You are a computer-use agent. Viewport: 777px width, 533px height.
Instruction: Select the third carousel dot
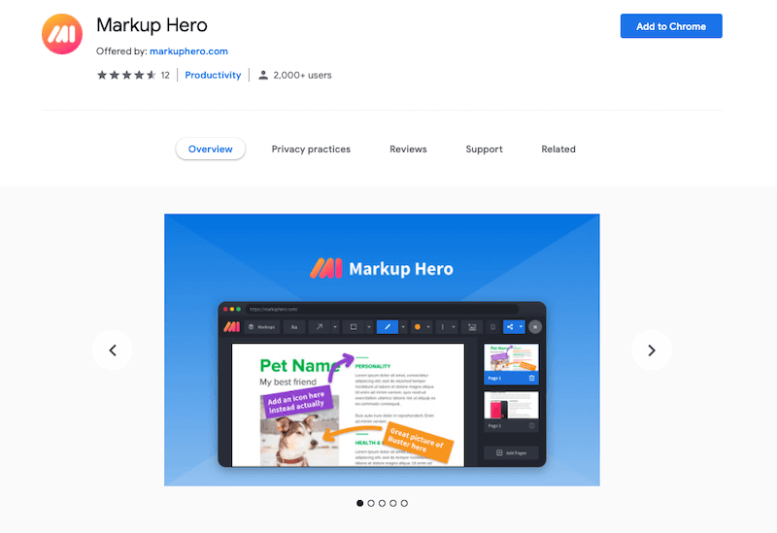point(382,503)
